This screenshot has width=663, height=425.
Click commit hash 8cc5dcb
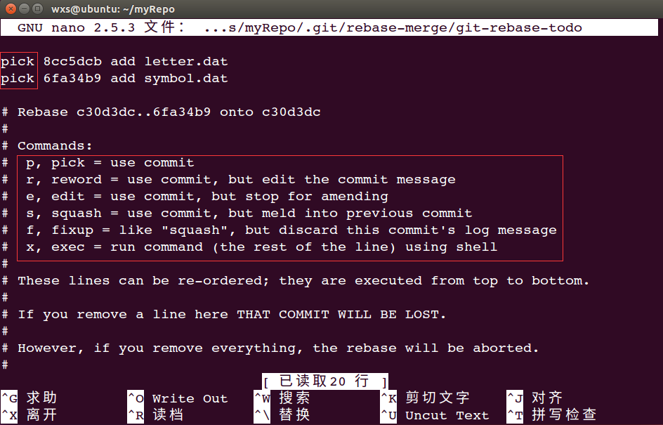click(72, 62)
